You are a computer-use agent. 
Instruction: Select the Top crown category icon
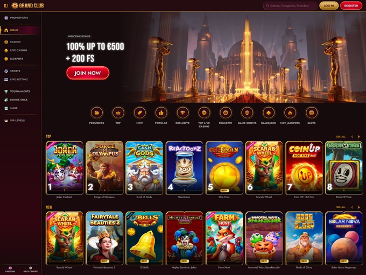(118, 113)
